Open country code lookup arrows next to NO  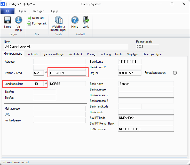(x=46, y=83)
